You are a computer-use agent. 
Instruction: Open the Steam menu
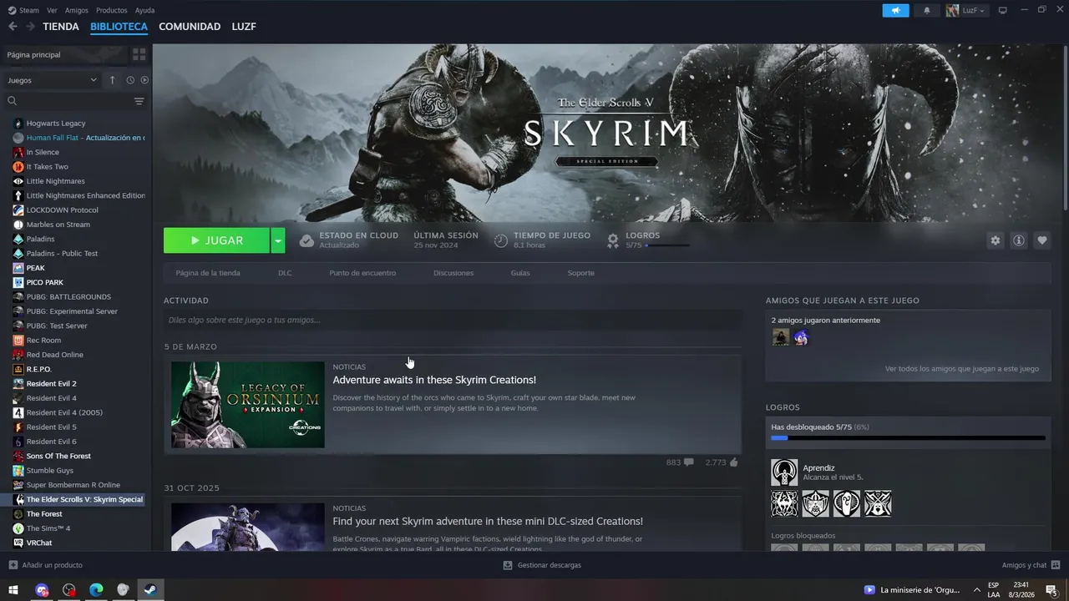point(24,10)
